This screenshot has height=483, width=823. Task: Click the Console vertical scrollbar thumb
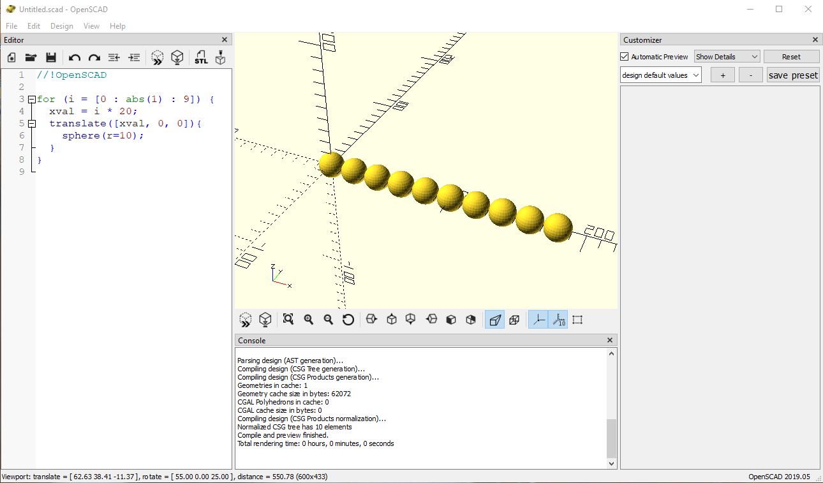pos(611,438)
